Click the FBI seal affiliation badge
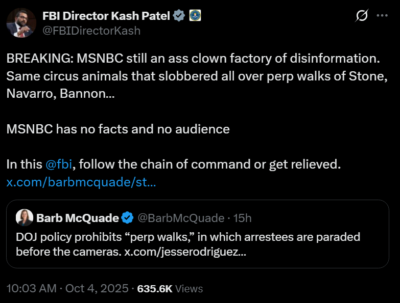Image resolution: width=400 pixels, height=303 pixels. point(195,16)
